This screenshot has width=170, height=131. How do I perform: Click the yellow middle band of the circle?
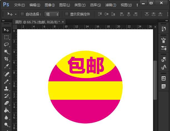(85, 91)
